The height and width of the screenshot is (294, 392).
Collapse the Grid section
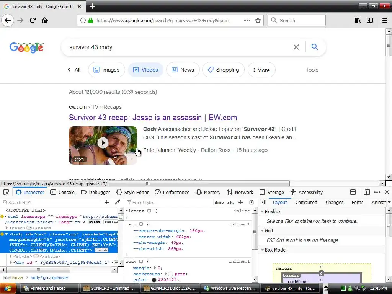(x=262, y=230)
